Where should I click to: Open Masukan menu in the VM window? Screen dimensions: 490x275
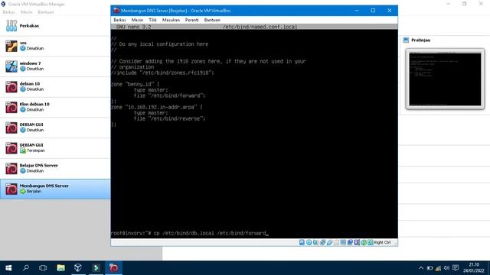pyautogui.click(x=171, y=20)
